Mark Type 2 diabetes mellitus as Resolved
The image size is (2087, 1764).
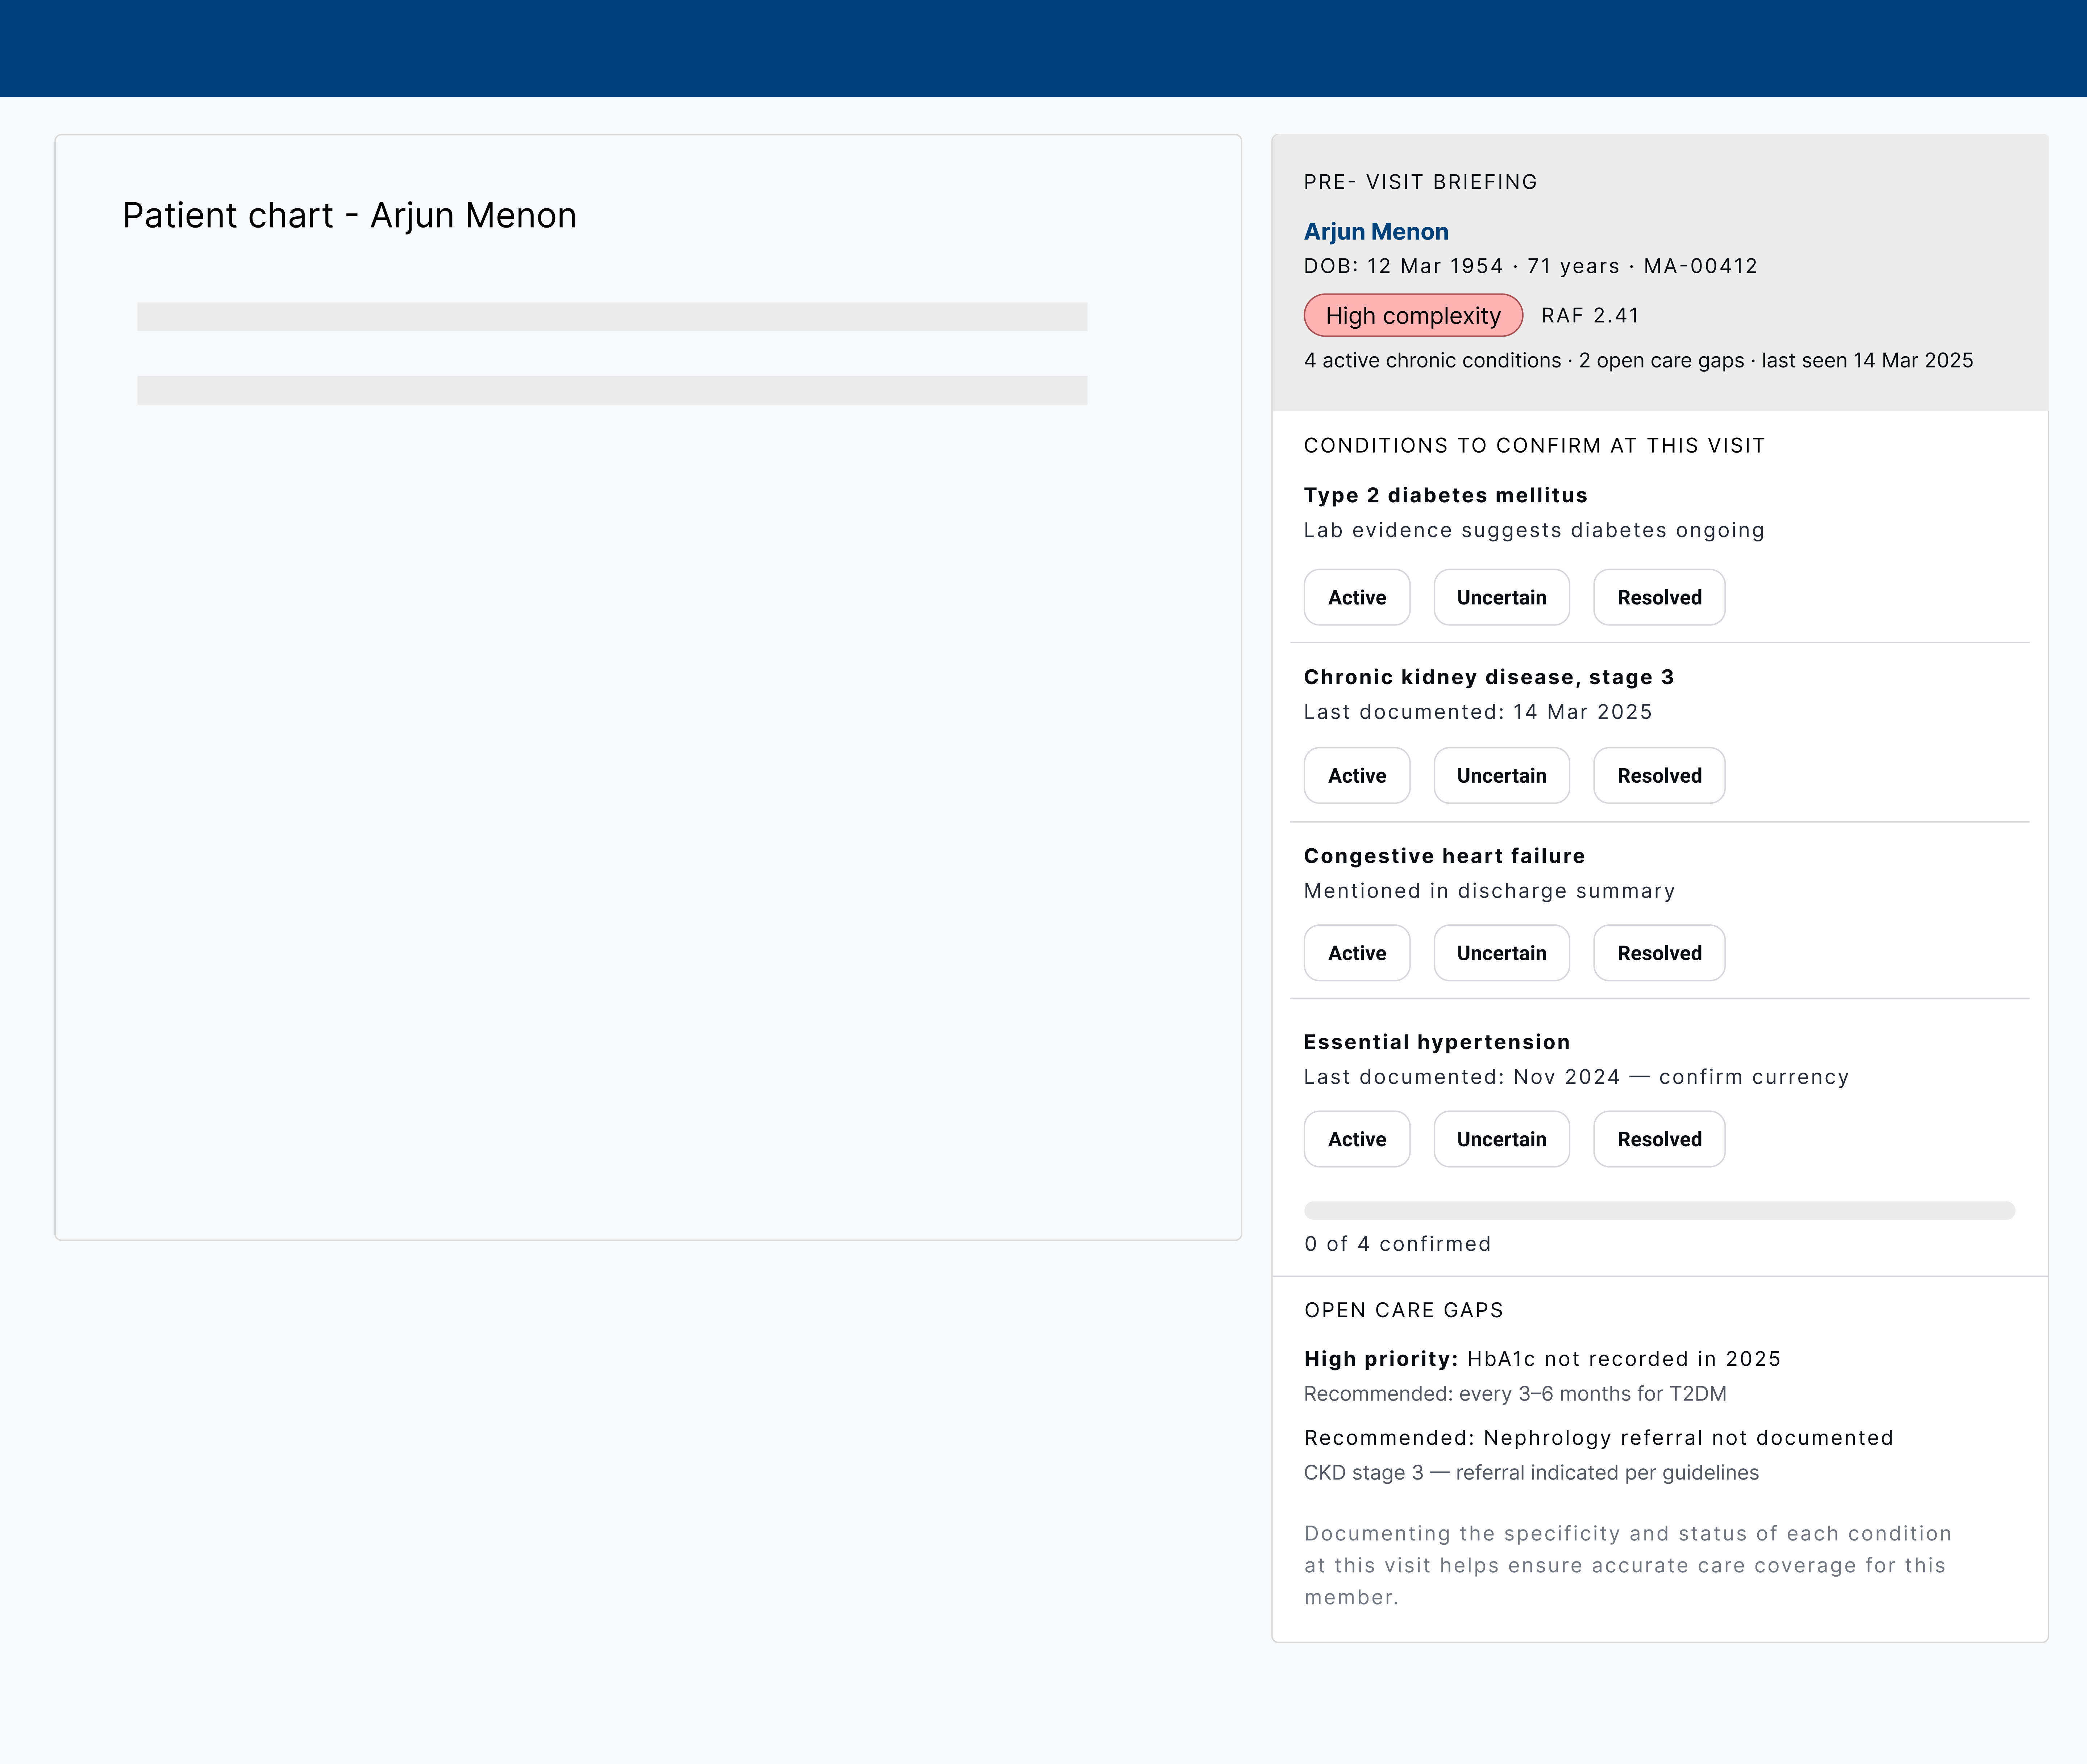click(x=1658, y=597)
